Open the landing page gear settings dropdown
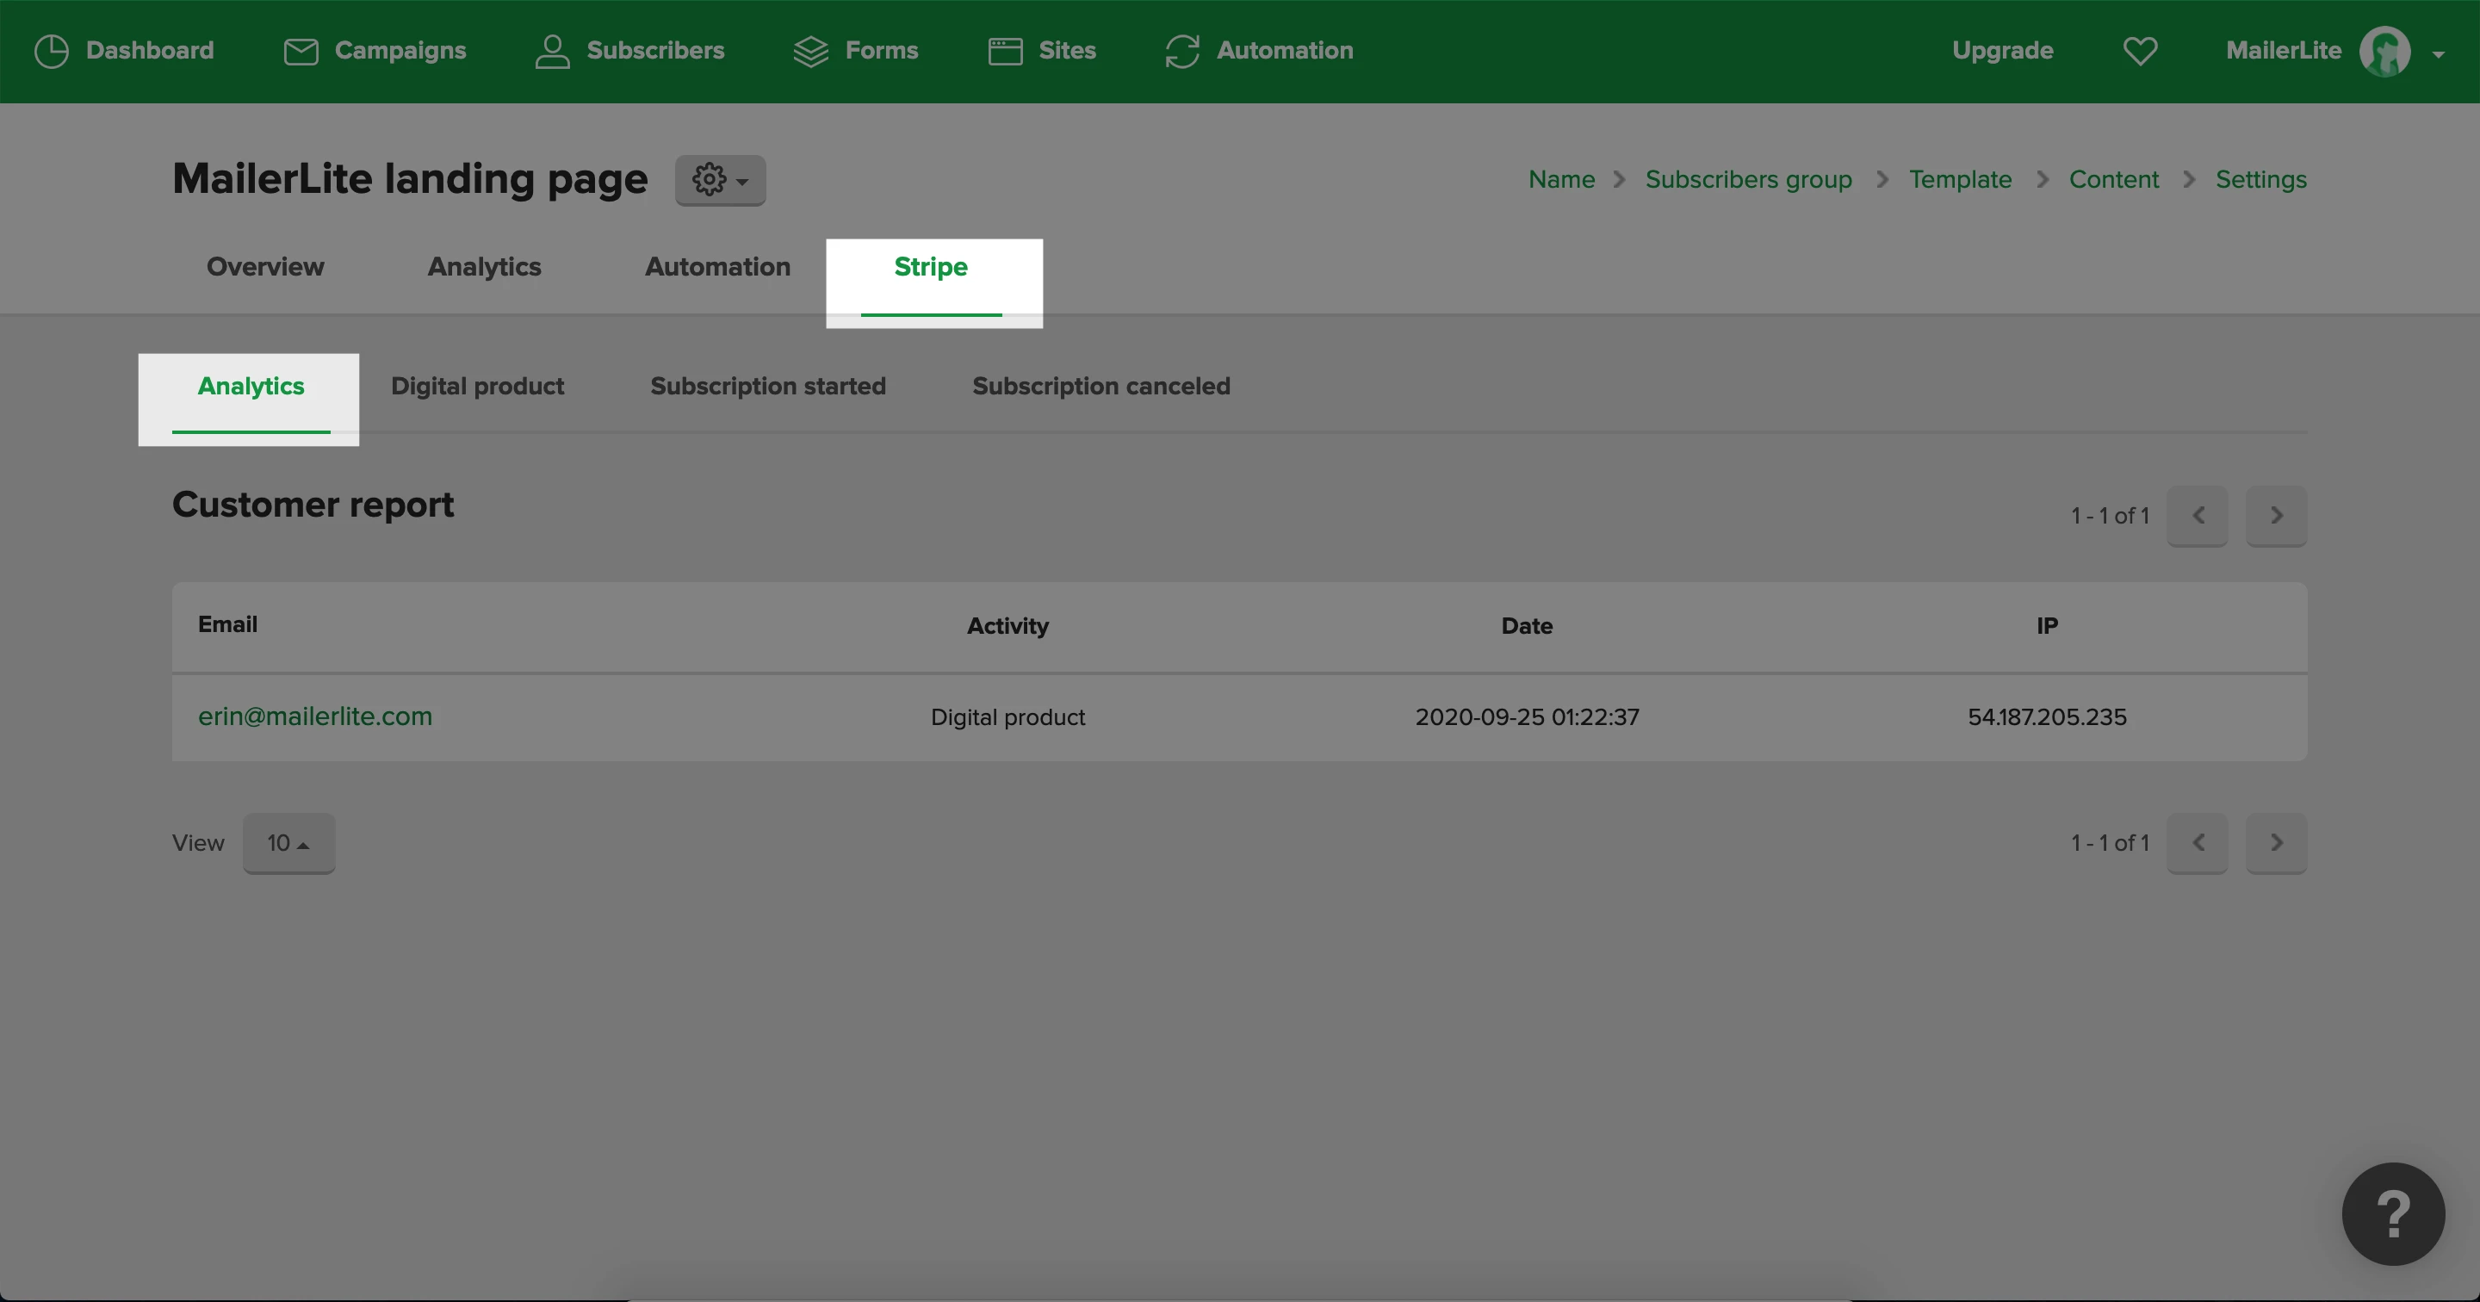The image size is (2480, 1302). point(720,180)
